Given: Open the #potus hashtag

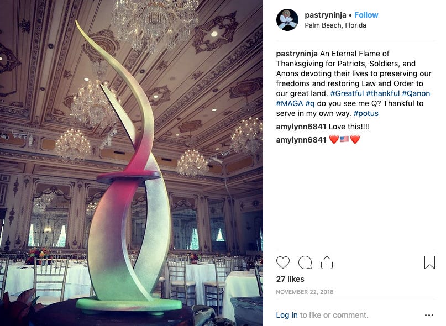Looking at the screenshot, I should coord(366,113).
